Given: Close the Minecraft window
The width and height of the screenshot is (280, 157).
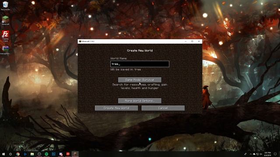Looking at the screenshot, I should point(199,41).
